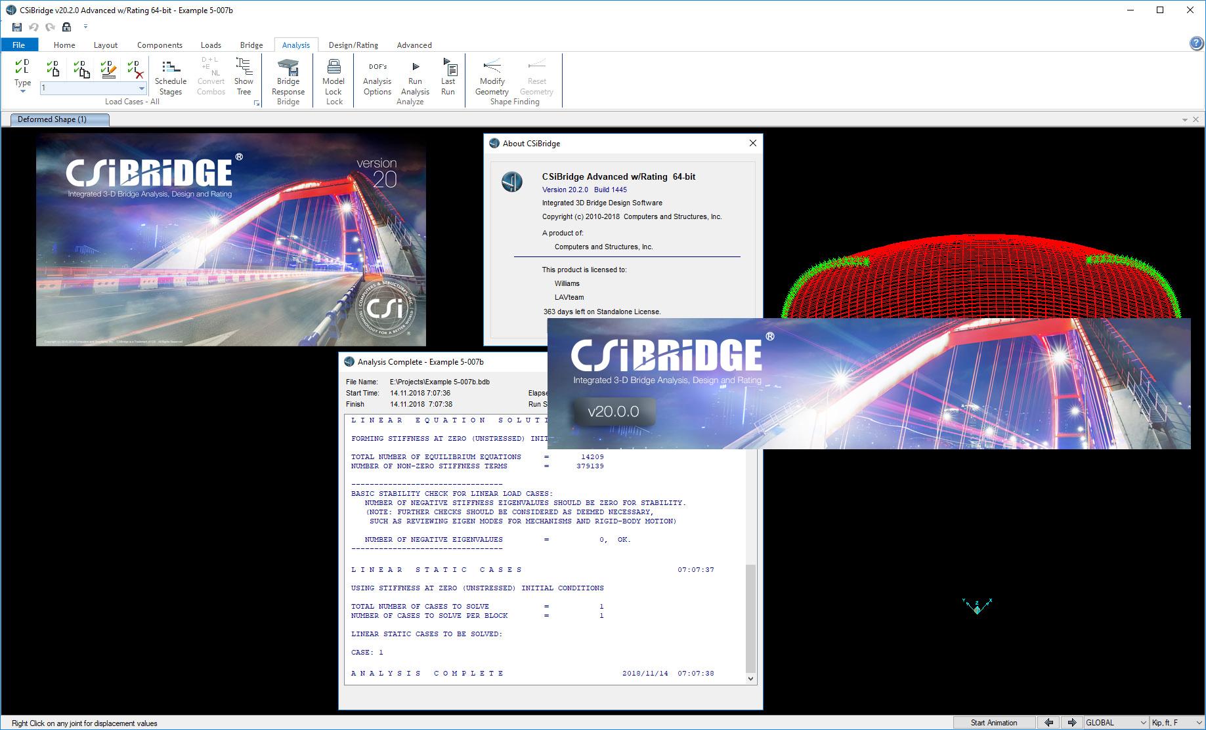
Task: Switch to the Design/Rating ribbon tab
Action: point(353,45)
